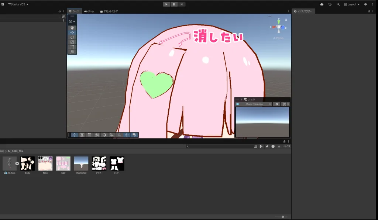Toggle the scene gizmo rotation lock
378x220 pixels.
(286, 20)
